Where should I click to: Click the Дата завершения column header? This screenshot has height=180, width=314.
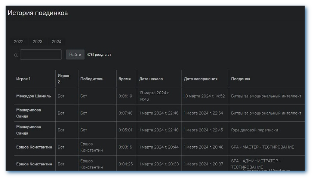(x=201, y=79)
